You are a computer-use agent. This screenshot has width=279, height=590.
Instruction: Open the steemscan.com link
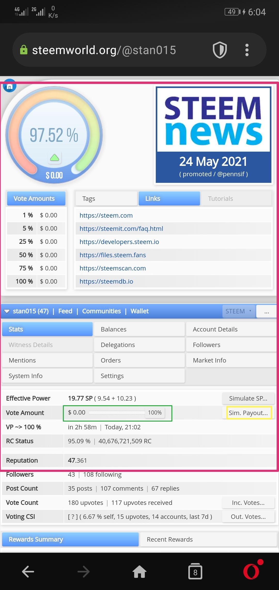[x=113, y=268]
